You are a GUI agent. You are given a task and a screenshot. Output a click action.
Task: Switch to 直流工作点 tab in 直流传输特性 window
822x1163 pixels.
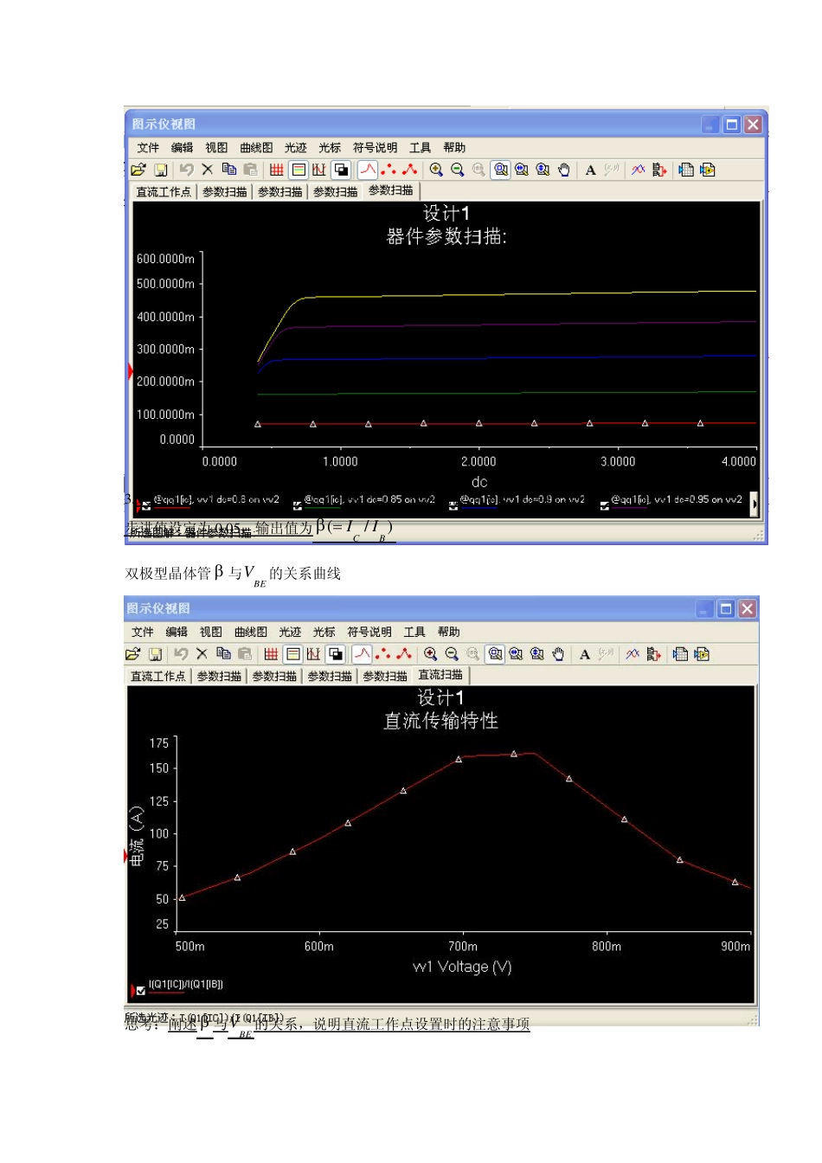(x=158, y=677)
